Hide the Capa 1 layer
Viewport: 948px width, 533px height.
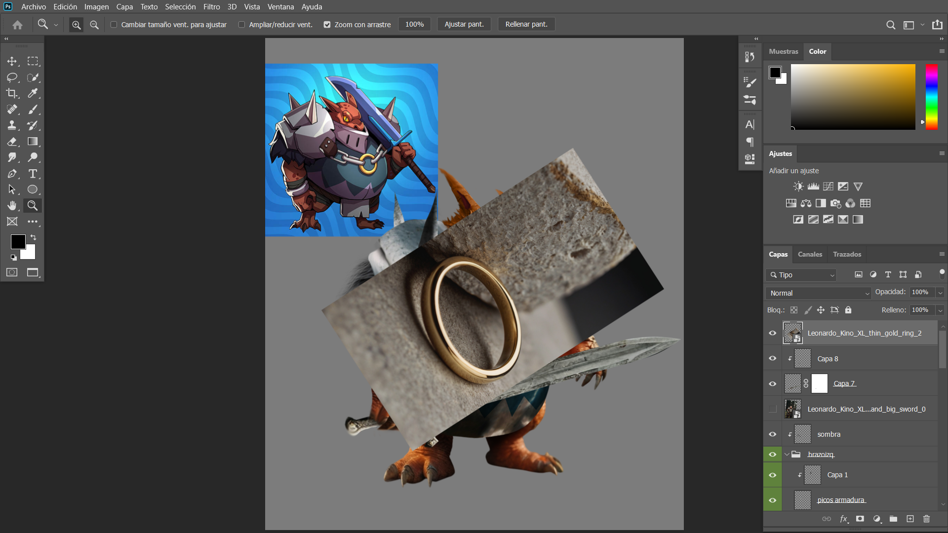click(773, 475)
